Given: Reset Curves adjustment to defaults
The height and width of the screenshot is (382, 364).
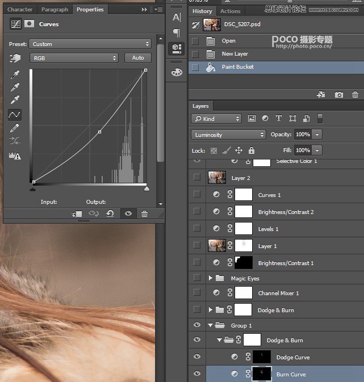Looking at the screenshot, I should coord(110,214).
